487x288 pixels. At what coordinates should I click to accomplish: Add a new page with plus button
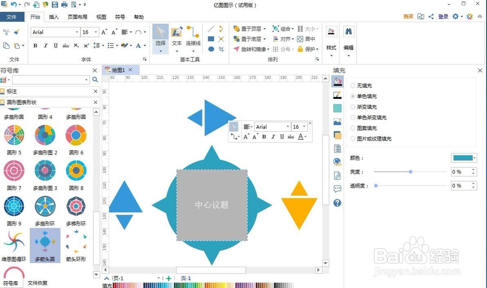[x=169, y=278]
